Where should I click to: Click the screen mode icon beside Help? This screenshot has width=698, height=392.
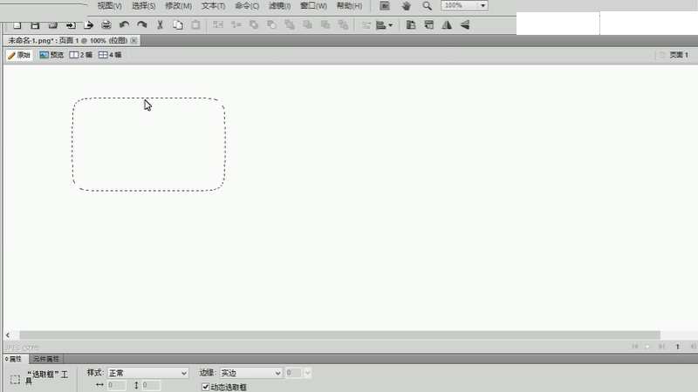(385, 6)
